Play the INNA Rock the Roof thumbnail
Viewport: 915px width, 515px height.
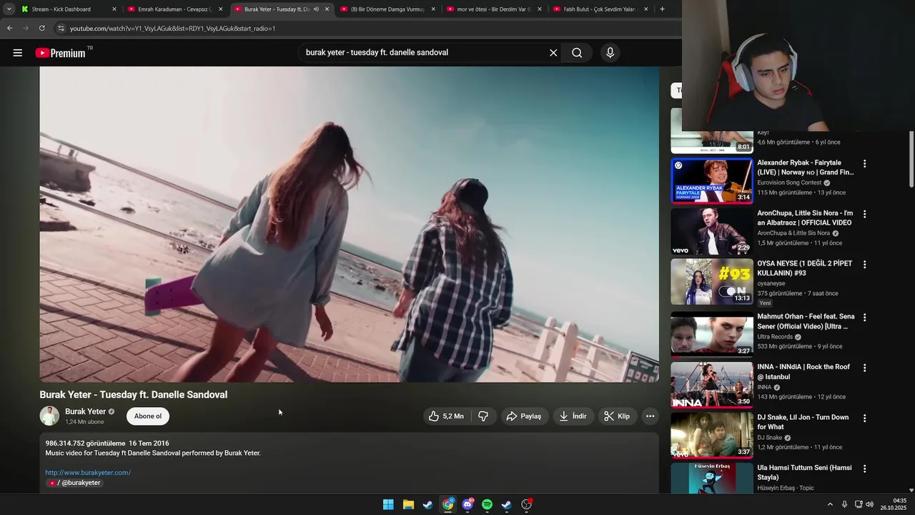(712, 385)
